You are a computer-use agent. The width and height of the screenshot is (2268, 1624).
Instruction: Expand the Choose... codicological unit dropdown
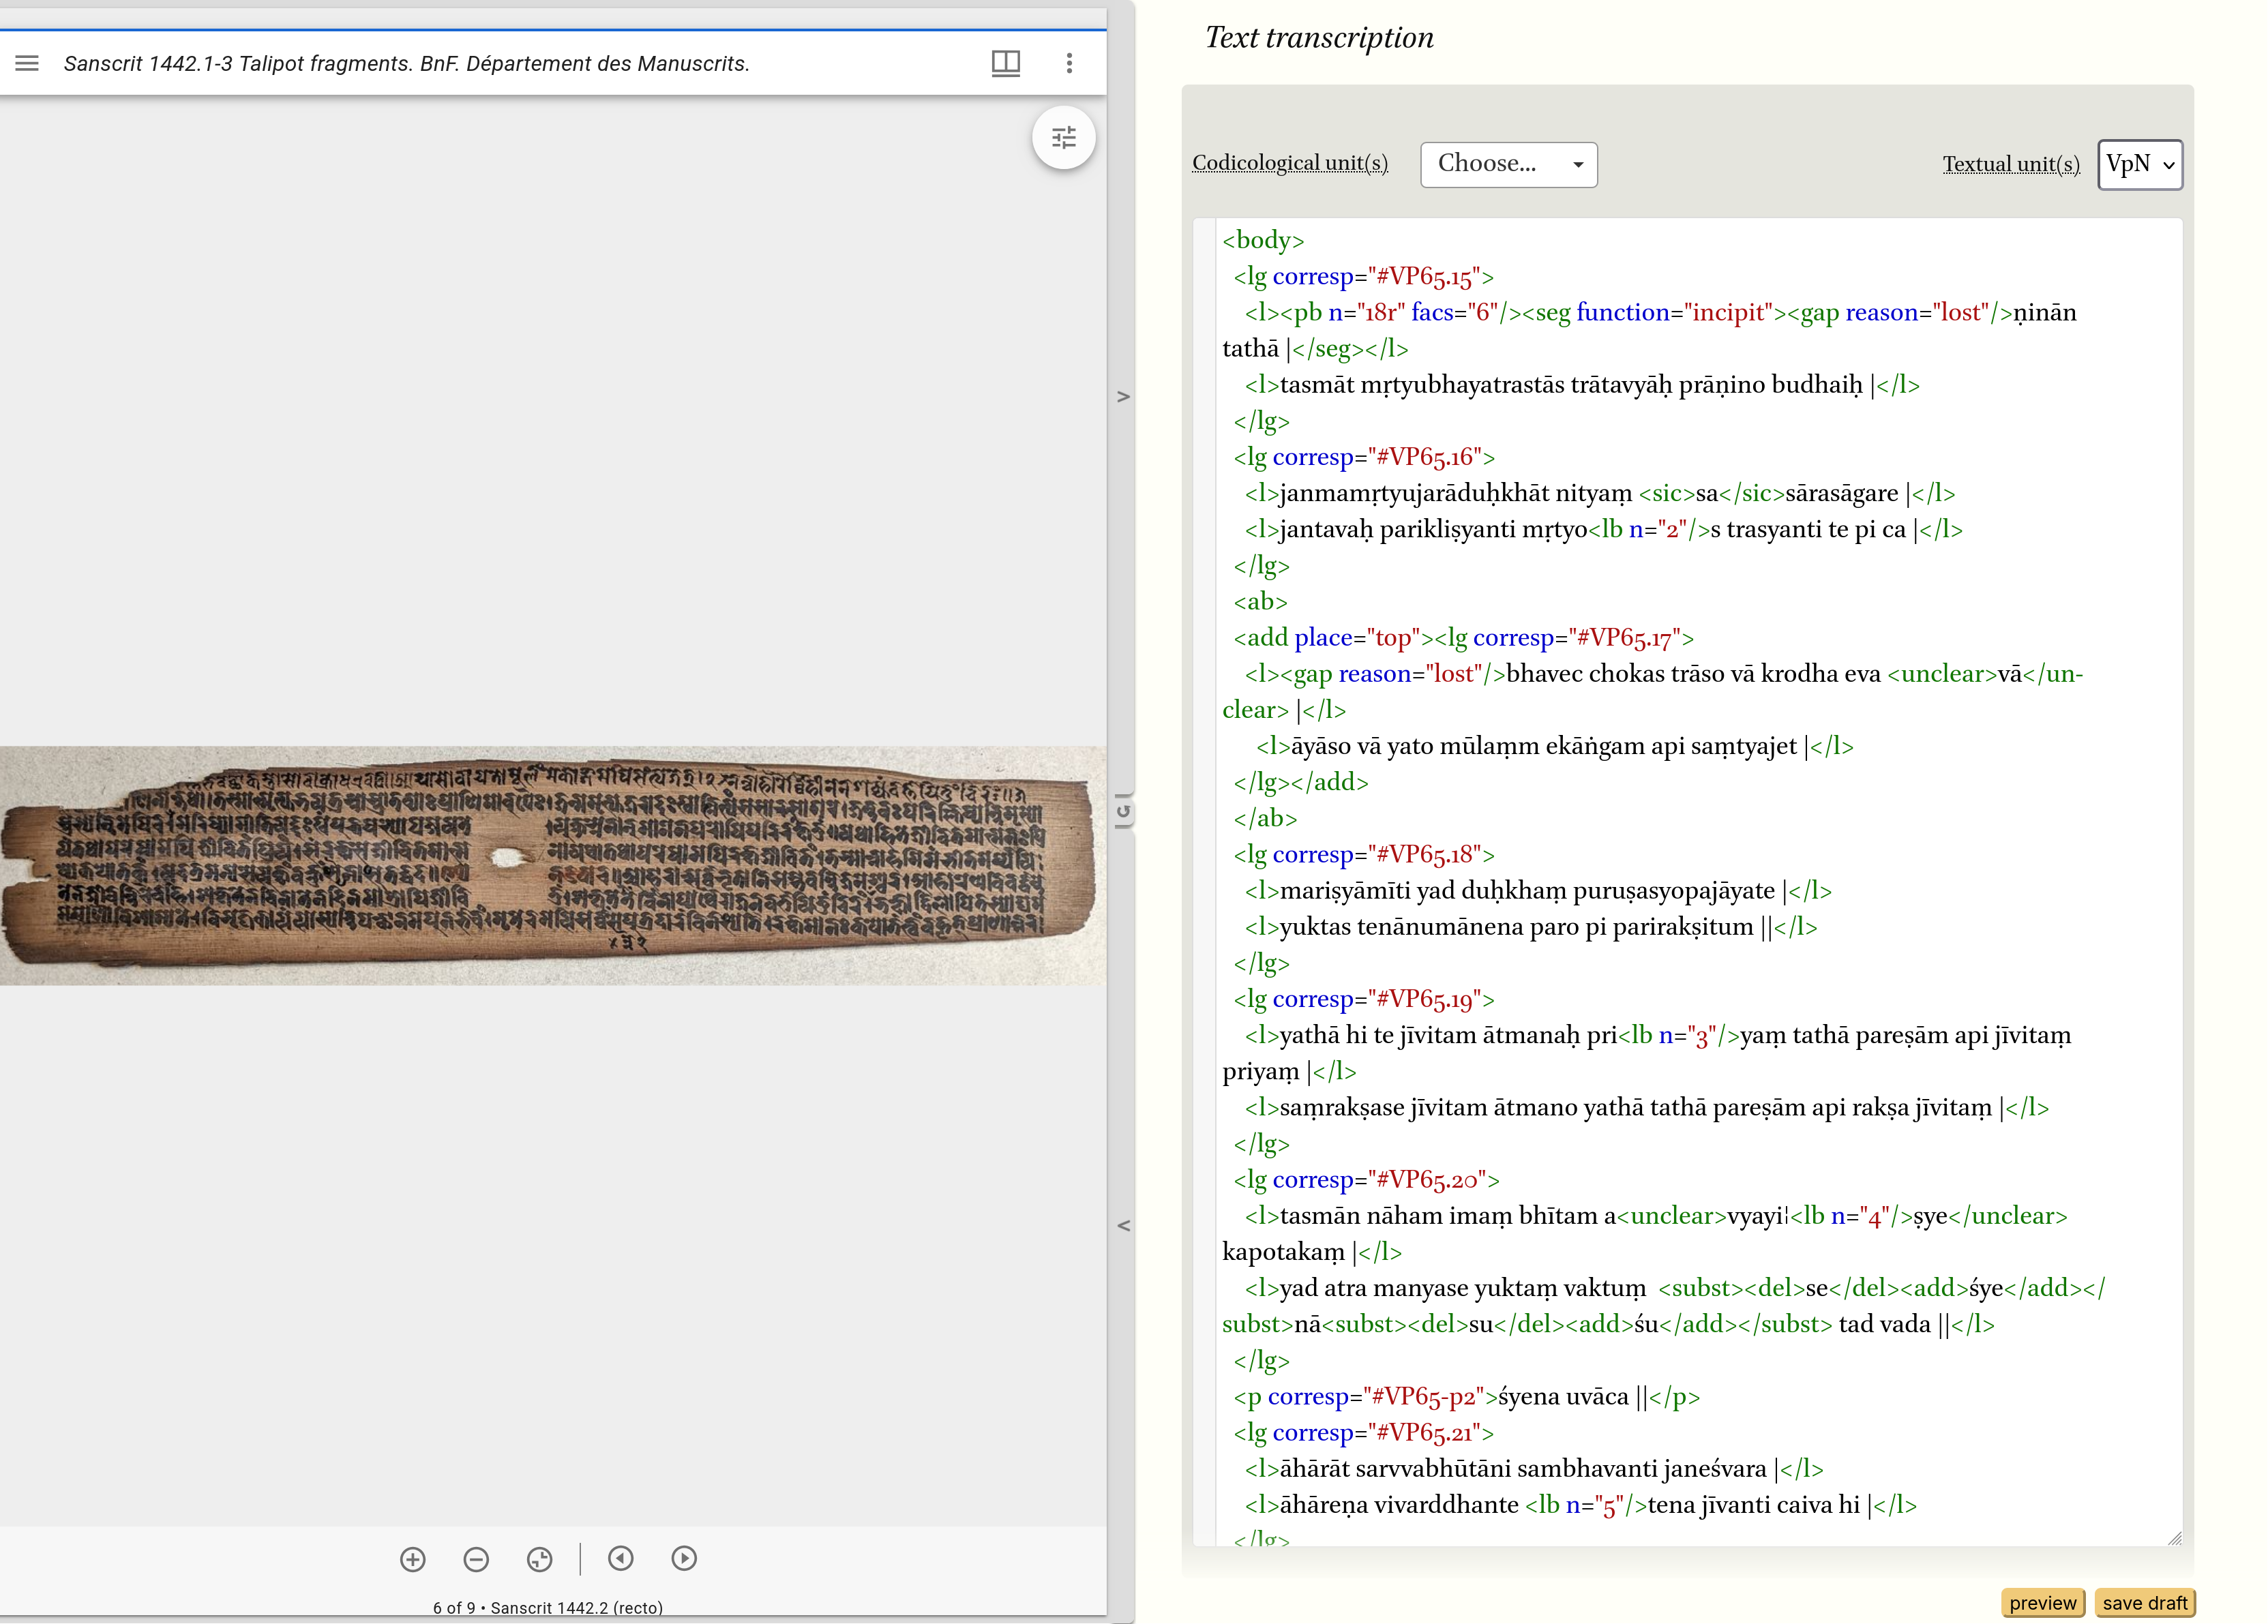pyautogui.click(x=1508, y=164)
